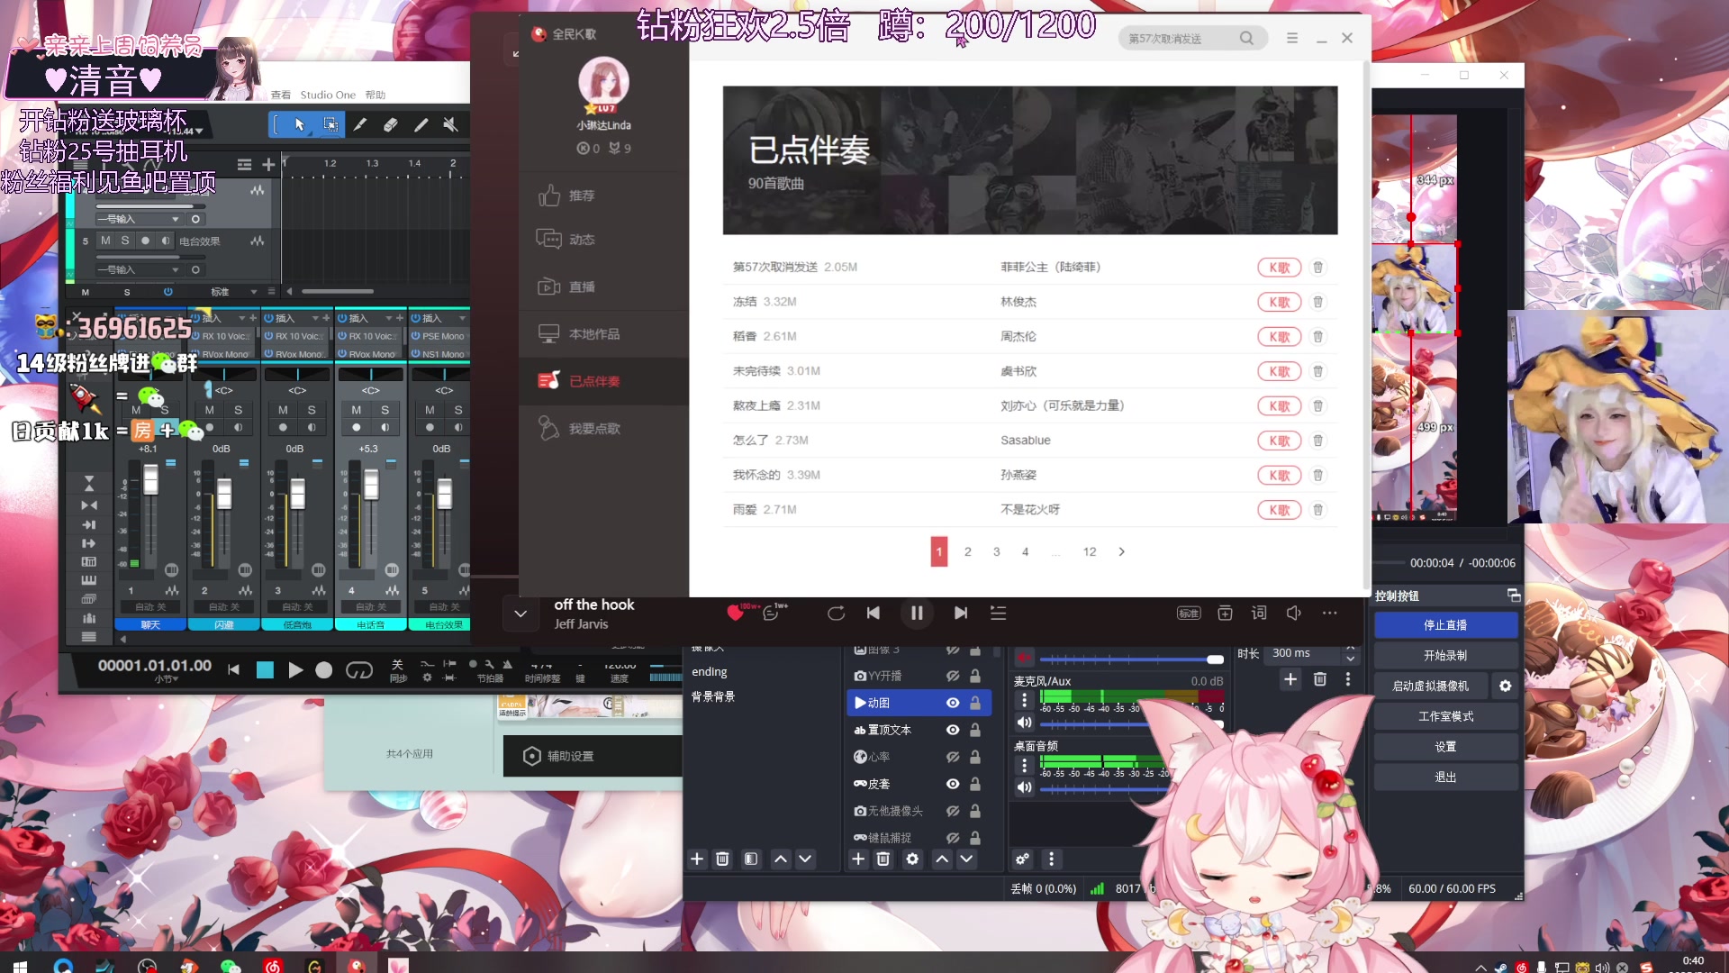Mute track 5 电台效果 in the track list
Image resolution: width=1729 pixels, height=973 pixels.
tap(105, 241)
